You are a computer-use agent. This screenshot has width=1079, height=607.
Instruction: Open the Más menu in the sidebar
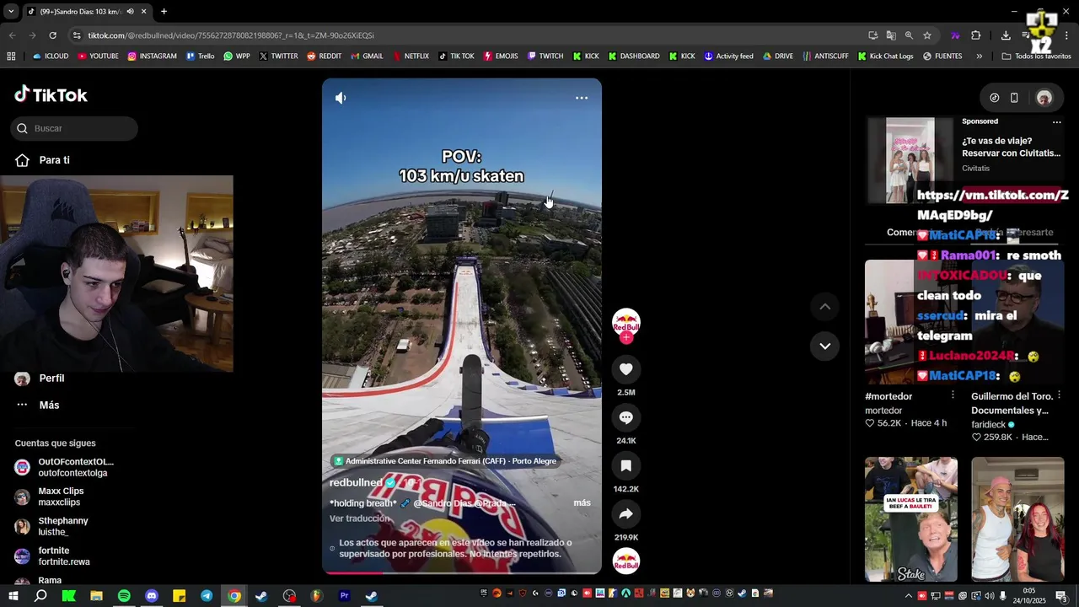tap(49, 405)
